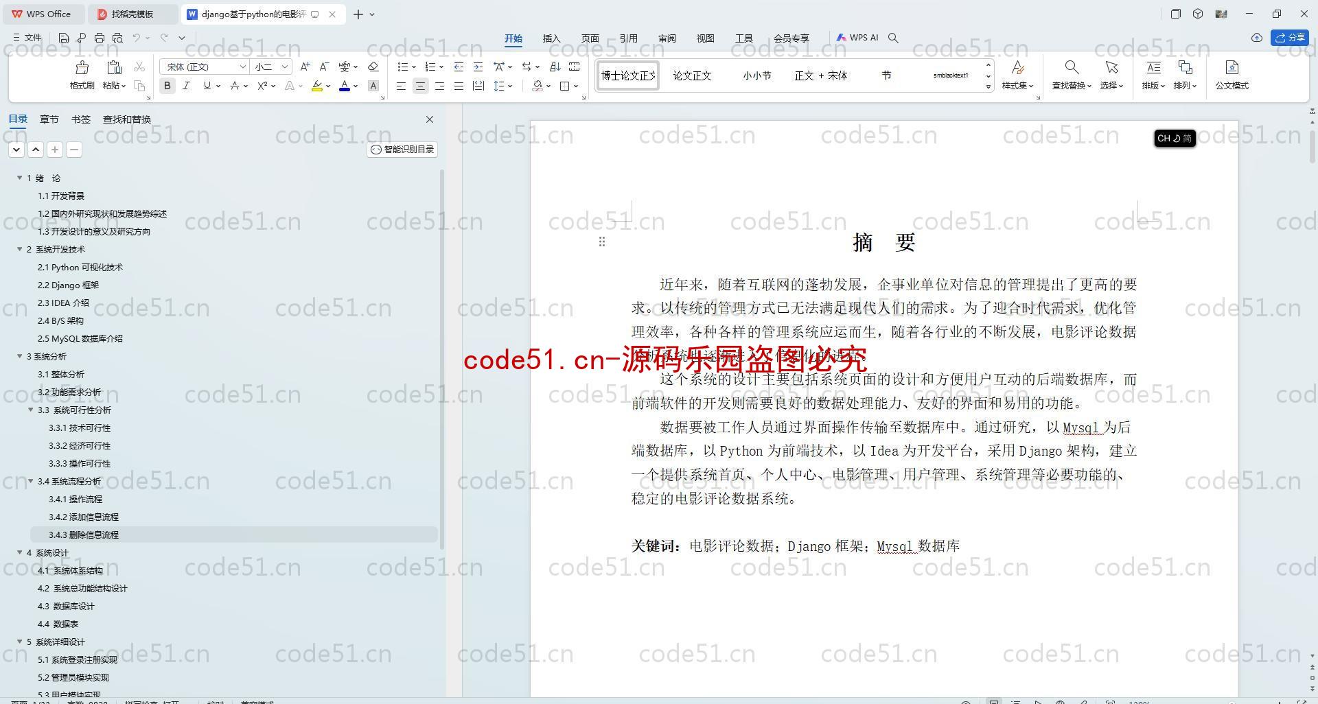Open the 引用 ribbon tab
The image size is (1318, 704).
[628, 38]
